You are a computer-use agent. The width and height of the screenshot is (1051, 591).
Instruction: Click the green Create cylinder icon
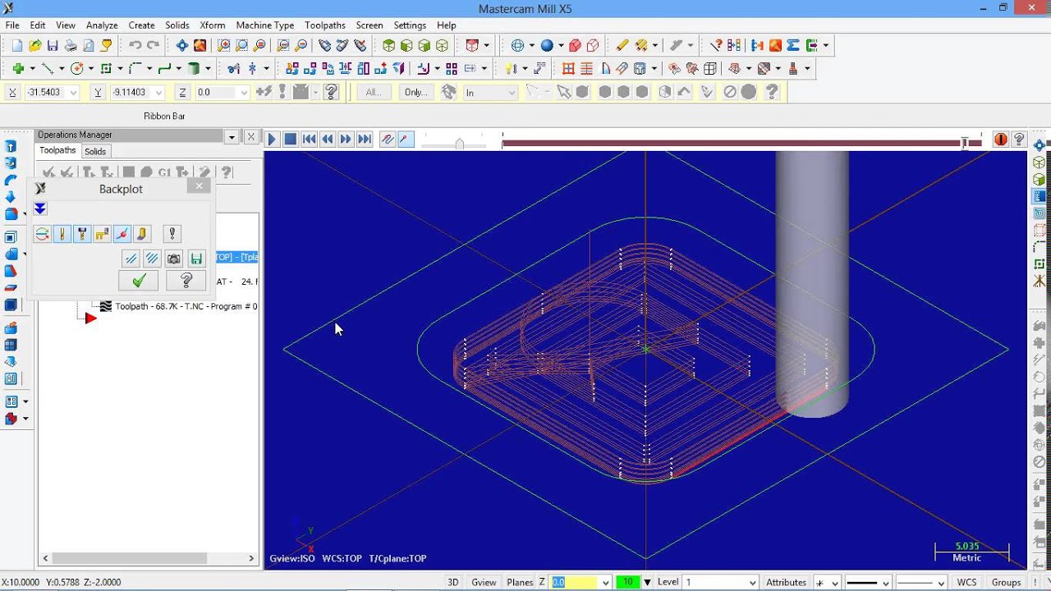click(x=195, y=69)
